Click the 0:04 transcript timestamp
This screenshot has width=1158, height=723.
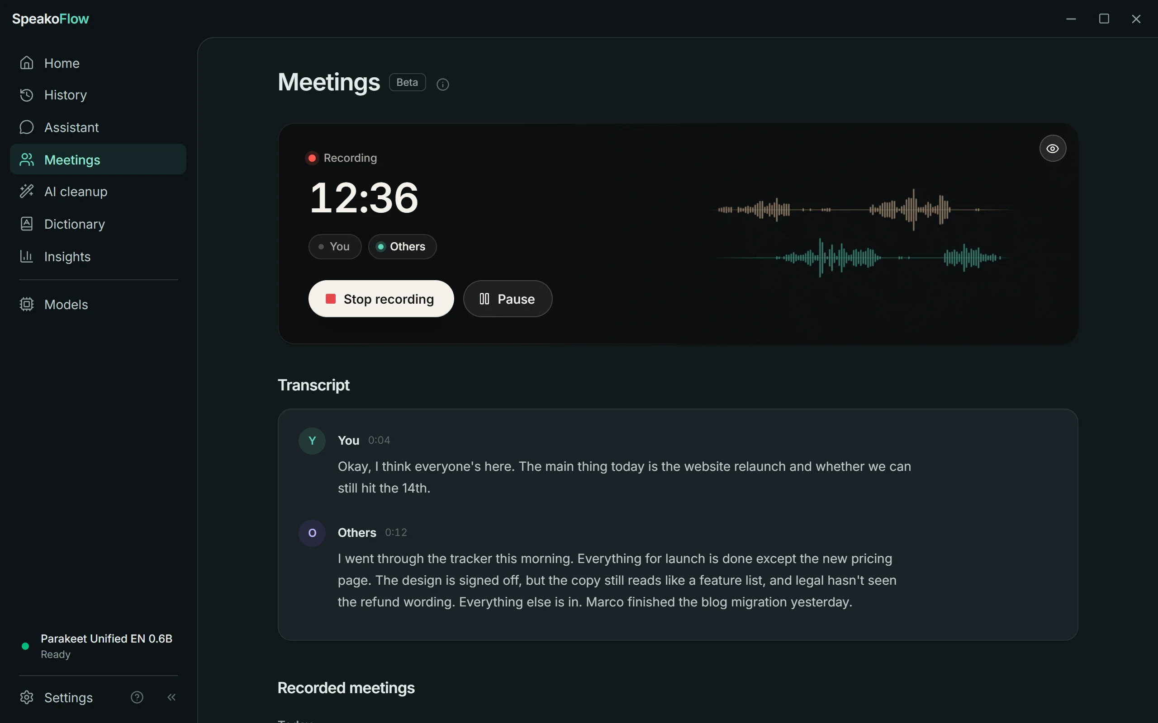point(379,440)
